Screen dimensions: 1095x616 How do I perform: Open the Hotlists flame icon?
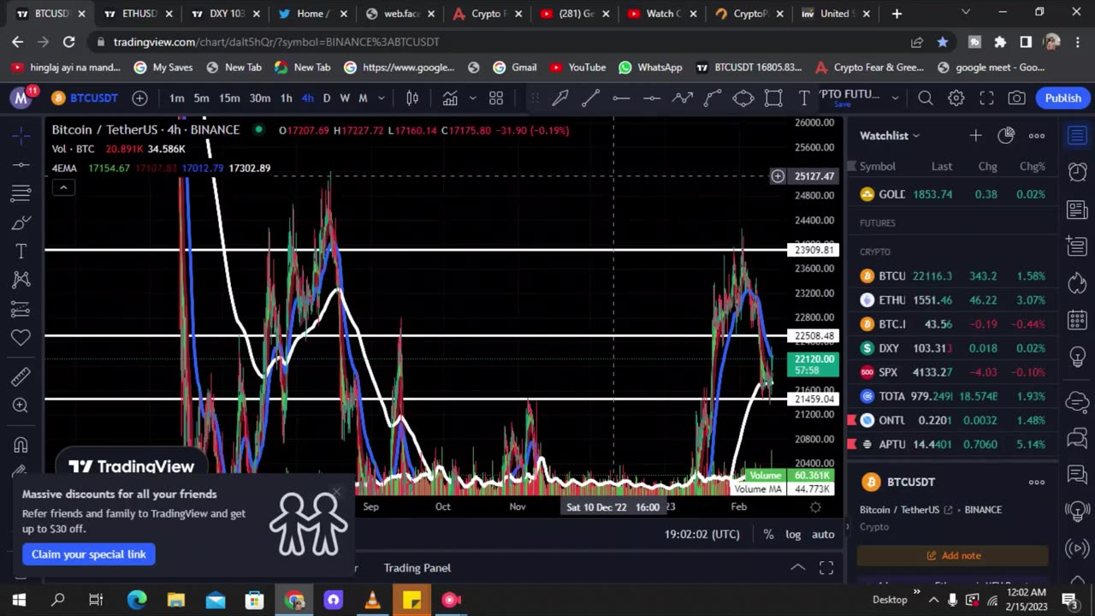[x=1077, y=283]
